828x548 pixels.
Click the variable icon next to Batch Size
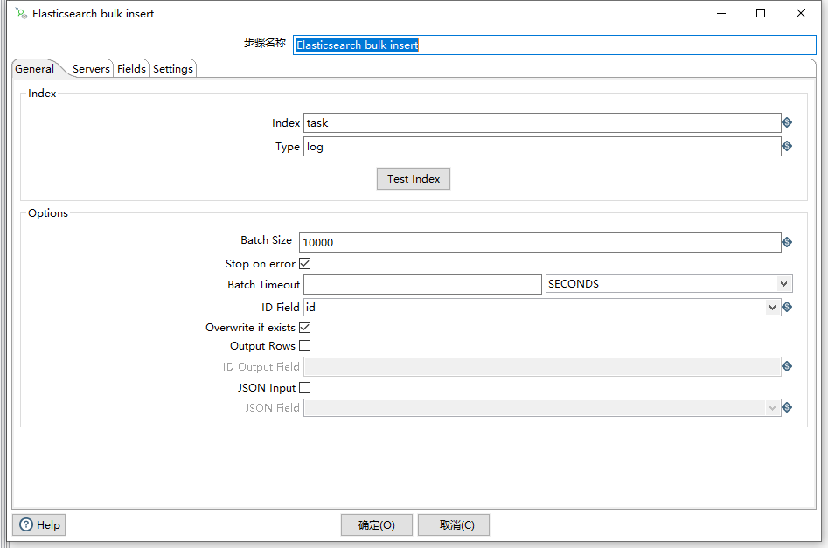tap(786, 242)
